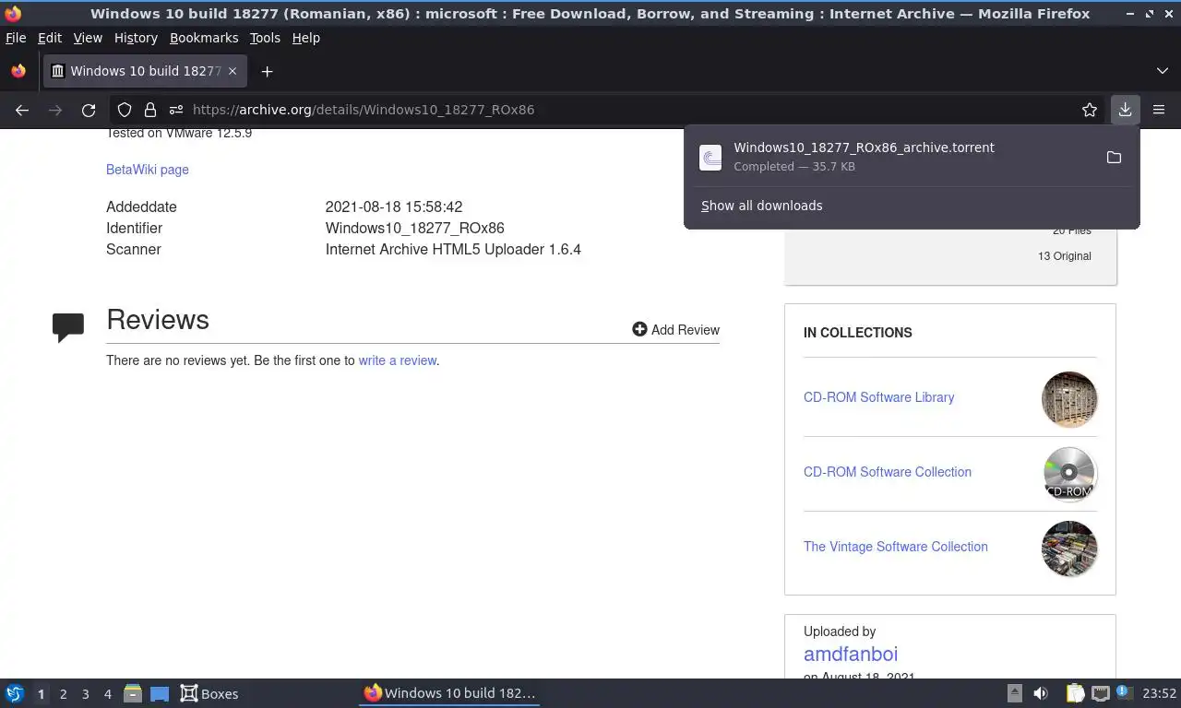Open the network connection tray icon
Screen dimensions: 1181x708
pos(1100,693)
